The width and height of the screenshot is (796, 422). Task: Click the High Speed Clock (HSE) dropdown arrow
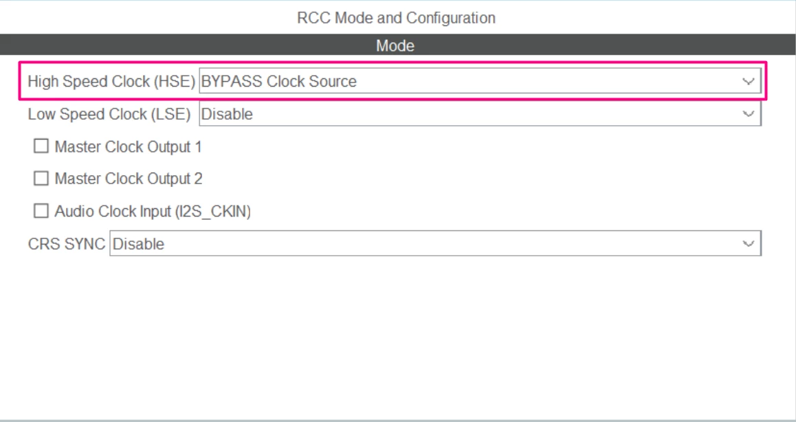[x=748, y=81]
